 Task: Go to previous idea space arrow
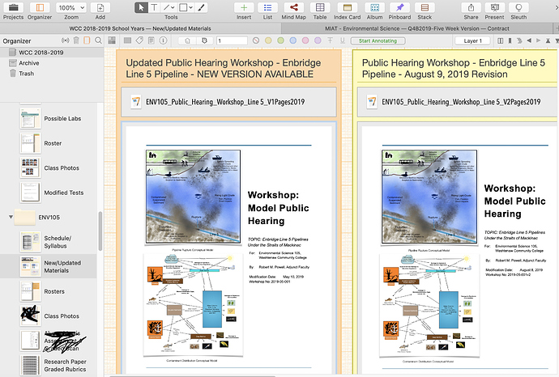(x=529, y=40)
